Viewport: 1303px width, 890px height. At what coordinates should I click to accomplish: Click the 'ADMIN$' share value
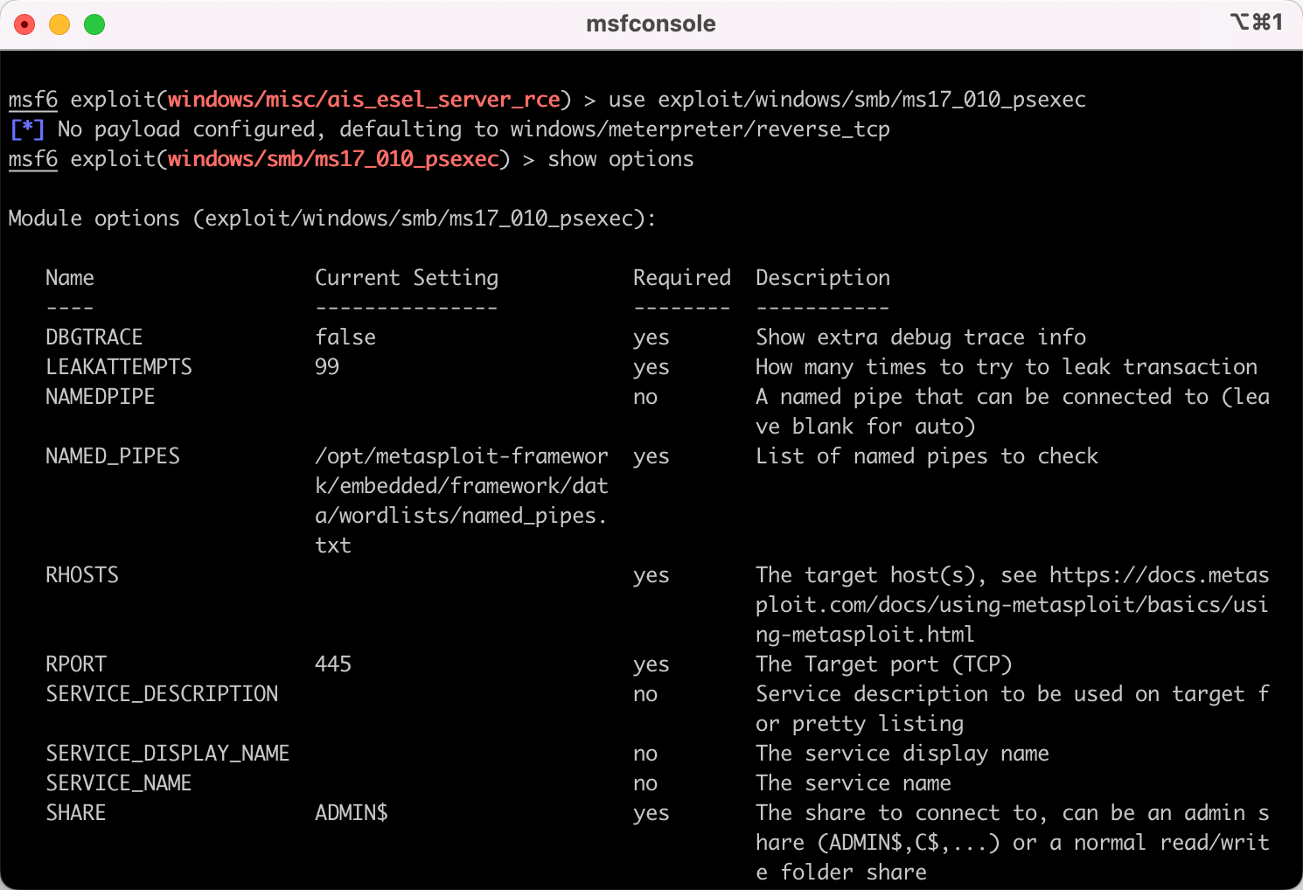352,813
